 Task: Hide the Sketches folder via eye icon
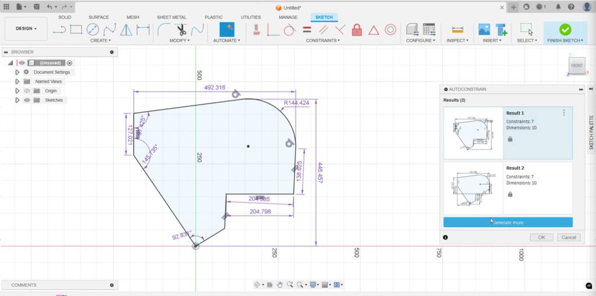pos(26,100)
